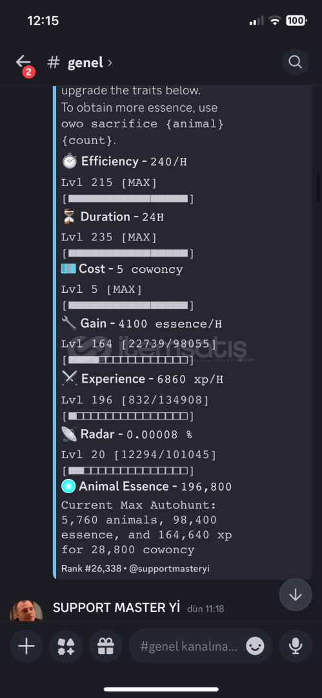
Task: Jump to latest messages arrow button
Action: tap(296, 595)
